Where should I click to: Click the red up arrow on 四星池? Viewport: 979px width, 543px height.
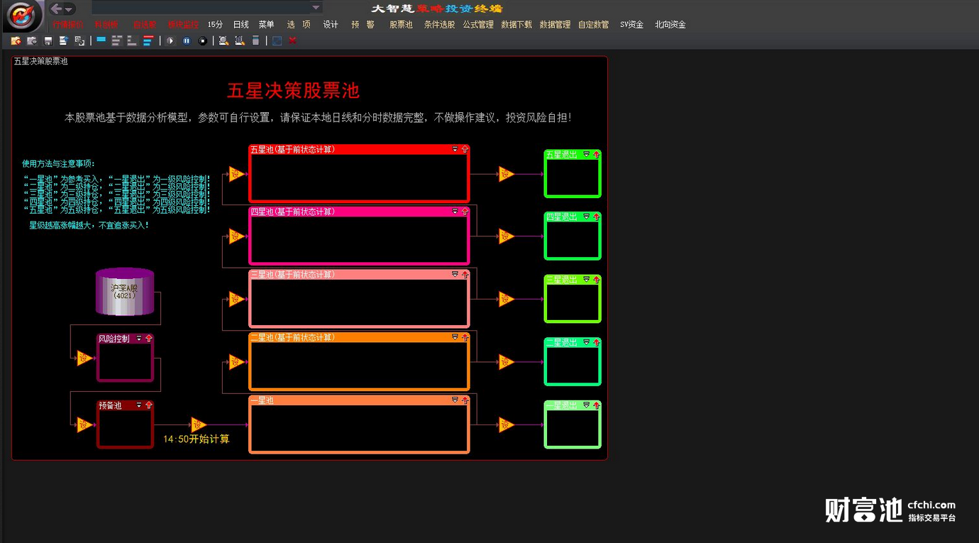click(465, 212)
